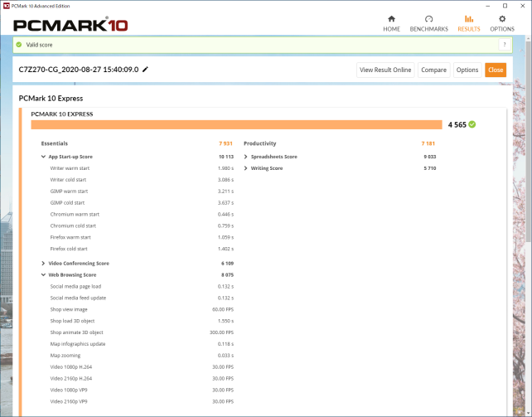Click the Firefox warm start row
The height and width of the screenshot is (417, 532).
point(142,237)
